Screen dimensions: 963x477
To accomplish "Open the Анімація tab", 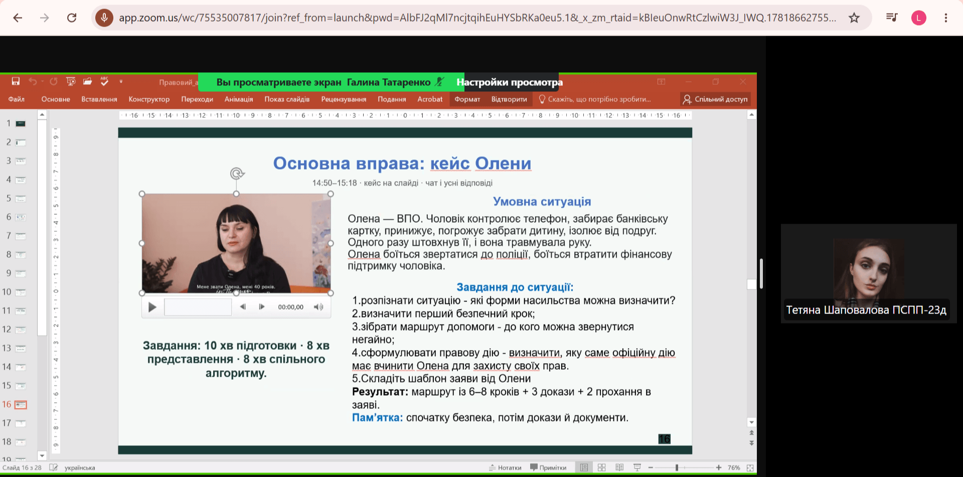I will (239, 99).
